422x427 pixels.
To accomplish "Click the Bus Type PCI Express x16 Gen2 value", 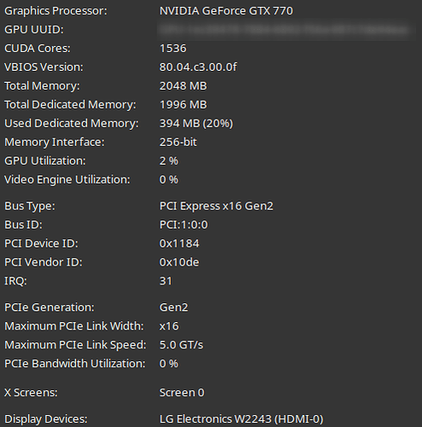I will point(216,206).
